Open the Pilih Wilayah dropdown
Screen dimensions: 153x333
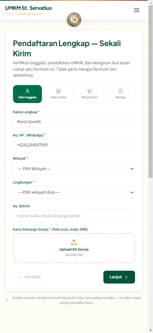tap(74, 169)
